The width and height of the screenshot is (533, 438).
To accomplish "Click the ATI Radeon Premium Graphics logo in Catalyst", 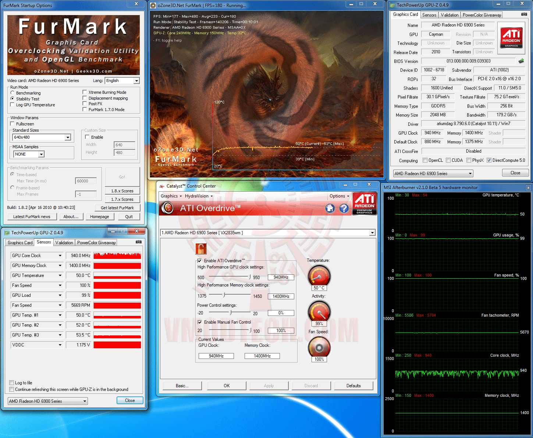I will pos(365,203).
